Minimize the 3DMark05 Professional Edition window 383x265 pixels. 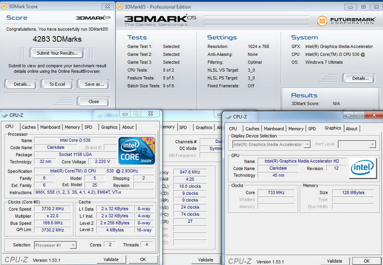351,7
